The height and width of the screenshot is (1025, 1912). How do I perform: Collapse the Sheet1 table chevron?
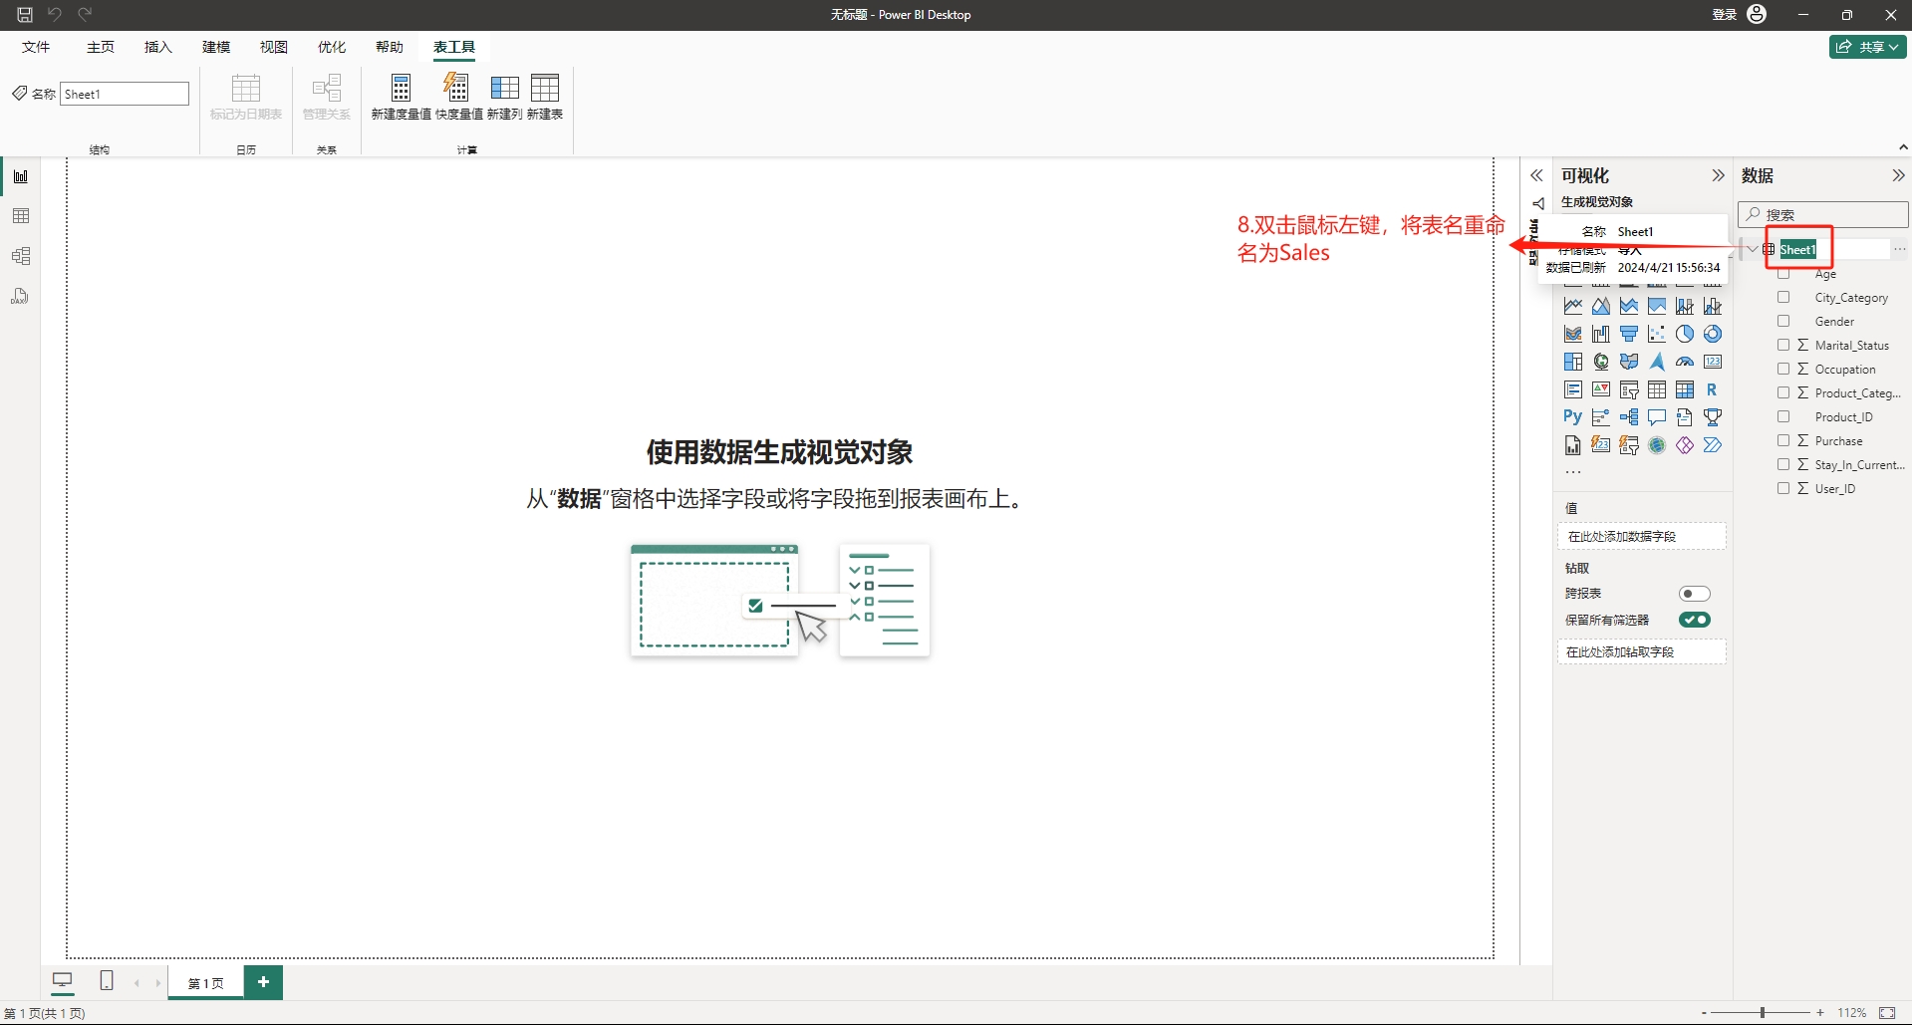pyautogui.click(x=1753, y=249)
